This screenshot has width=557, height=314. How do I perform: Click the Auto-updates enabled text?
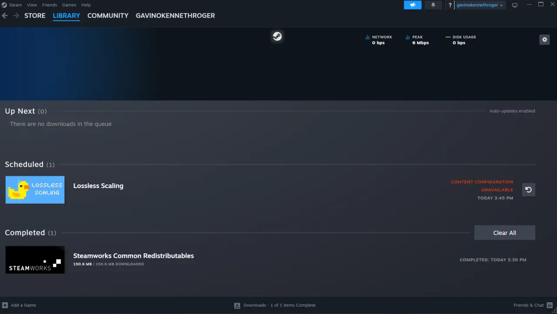[512, 111]
